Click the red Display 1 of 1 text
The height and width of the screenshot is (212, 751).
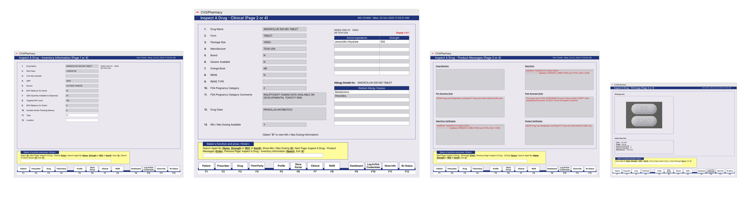click(403, 33)
